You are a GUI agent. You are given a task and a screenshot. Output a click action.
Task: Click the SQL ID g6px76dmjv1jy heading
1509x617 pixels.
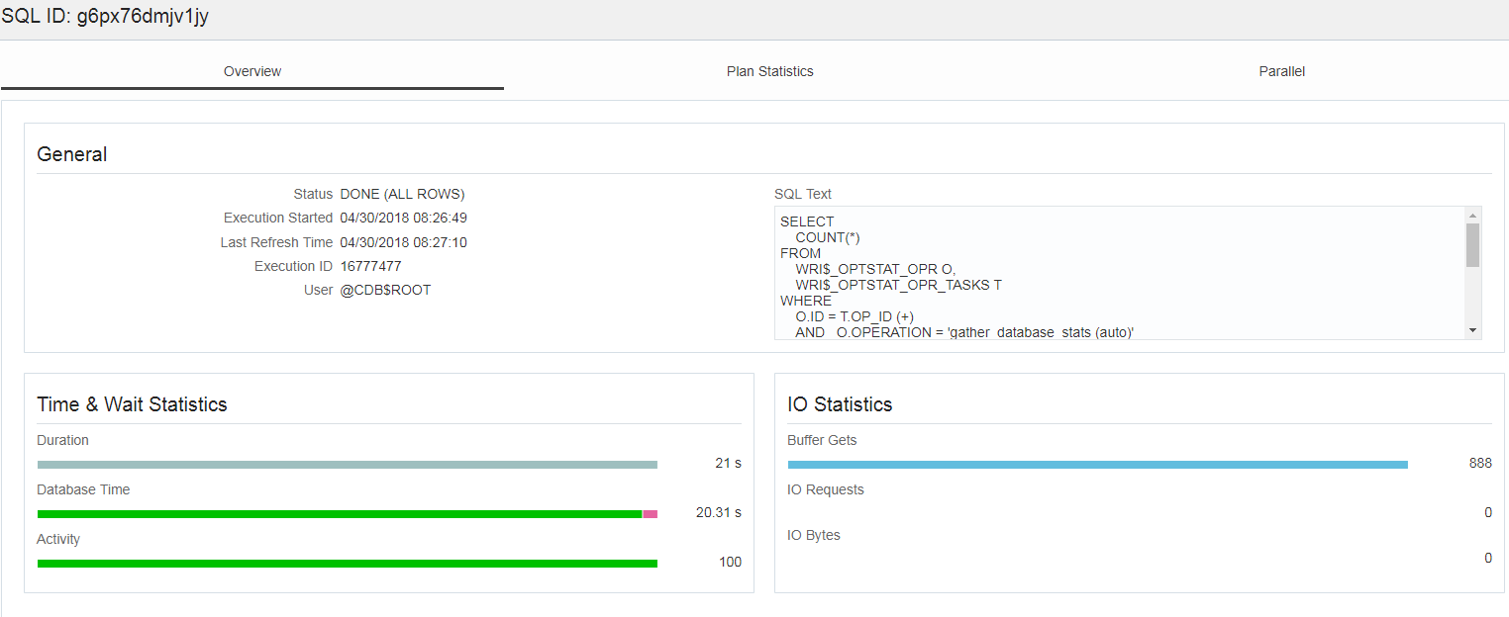[105, 17]
